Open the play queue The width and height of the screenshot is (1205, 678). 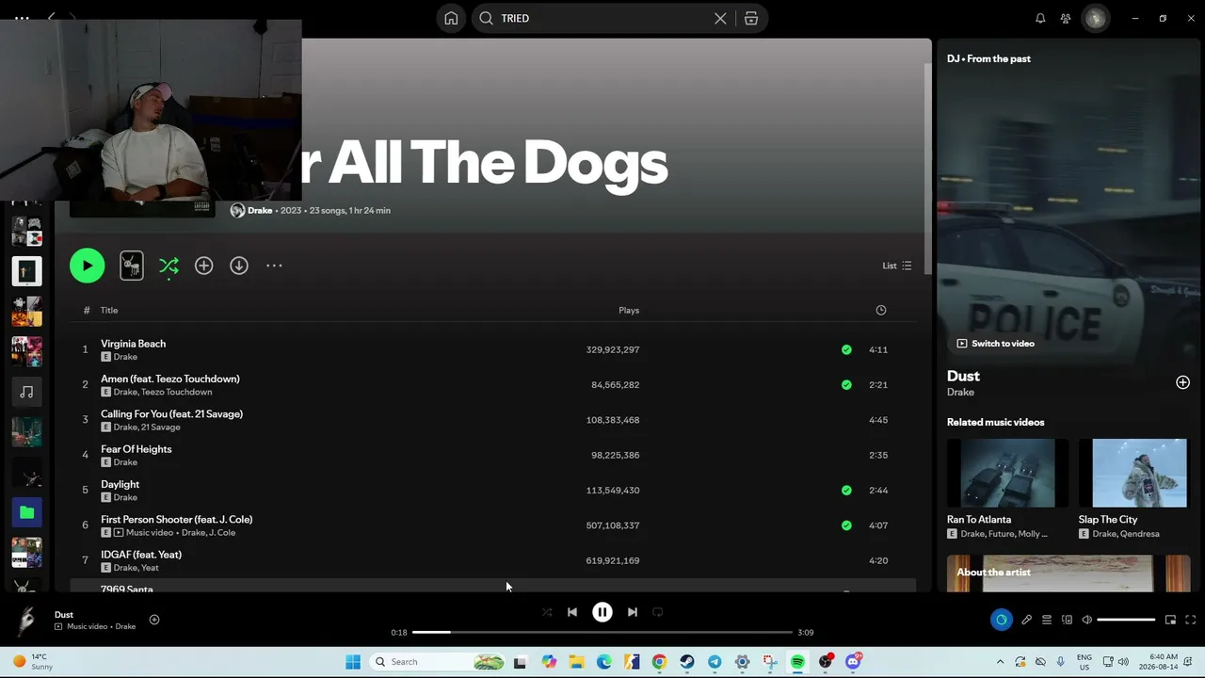tap(1046, 620)
